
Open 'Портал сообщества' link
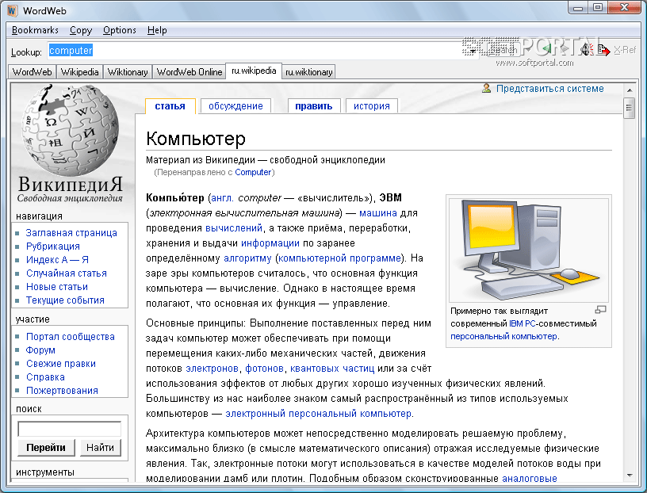pos(70,337)
